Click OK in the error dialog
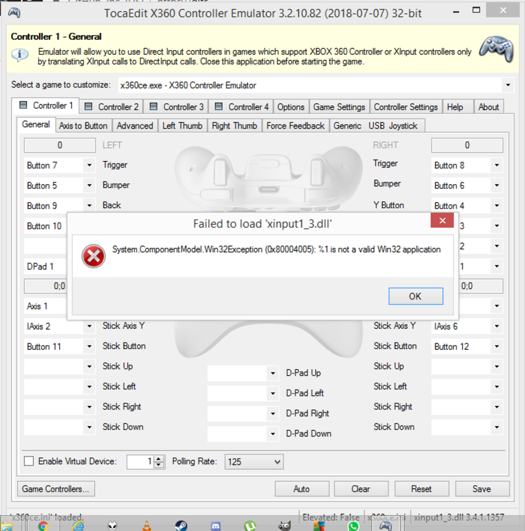The image size is (525, 531). click(x=416, y=296)
